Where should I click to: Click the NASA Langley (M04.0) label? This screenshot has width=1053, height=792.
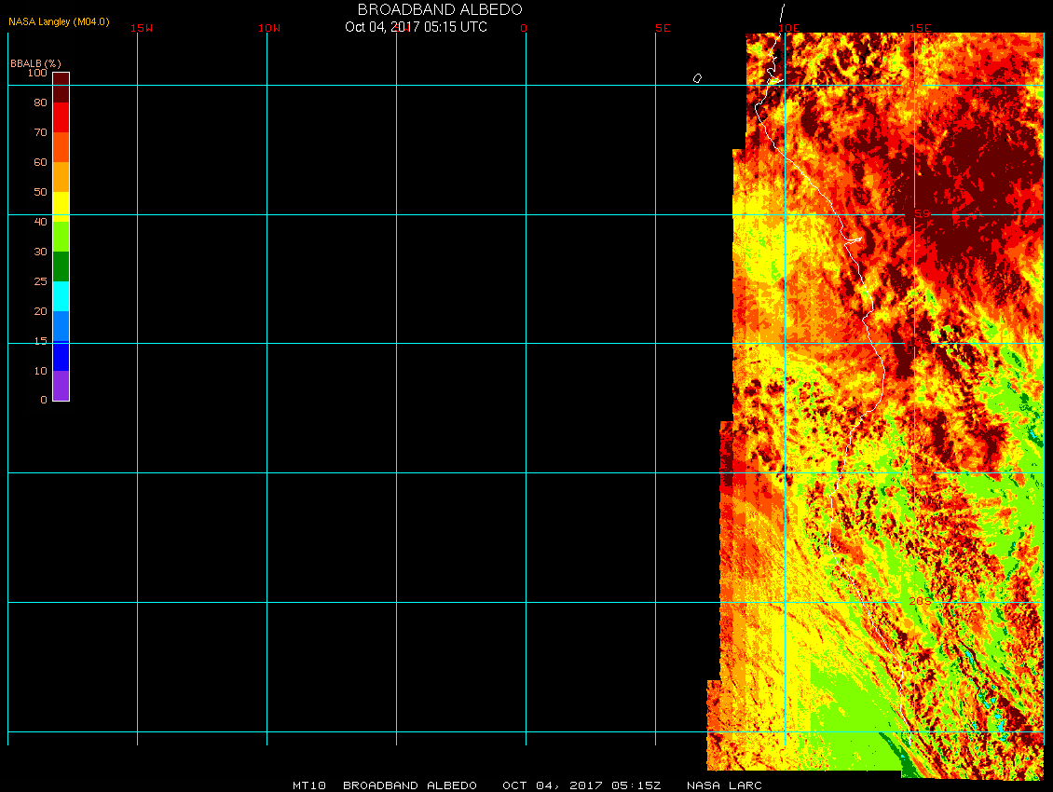59,21
